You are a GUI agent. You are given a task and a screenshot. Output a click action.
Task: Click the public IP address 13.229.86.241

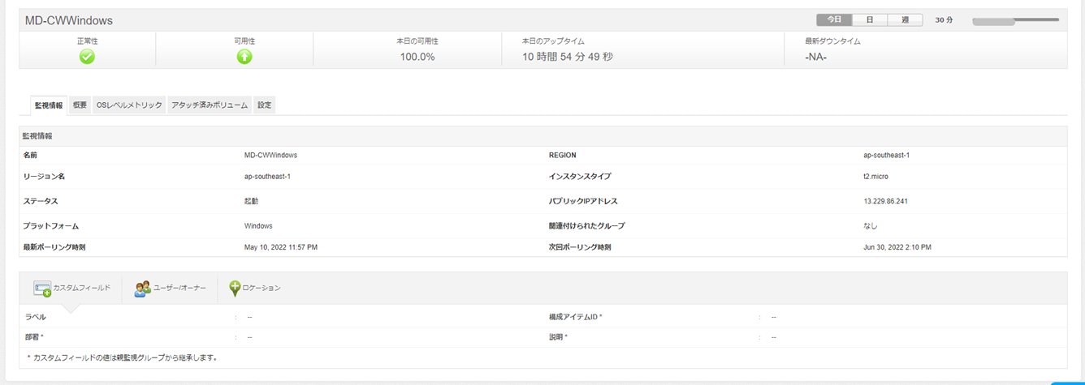[885, 202]
